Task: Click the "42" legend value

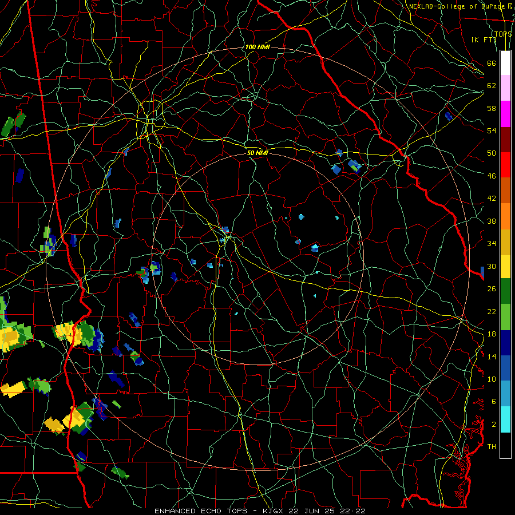Action: click(492, 199)
